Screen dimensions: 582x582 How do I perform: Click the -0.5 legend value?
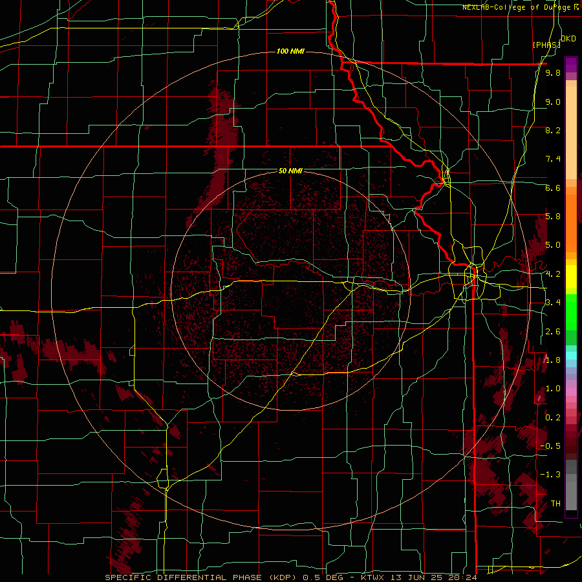coord(550,446)
